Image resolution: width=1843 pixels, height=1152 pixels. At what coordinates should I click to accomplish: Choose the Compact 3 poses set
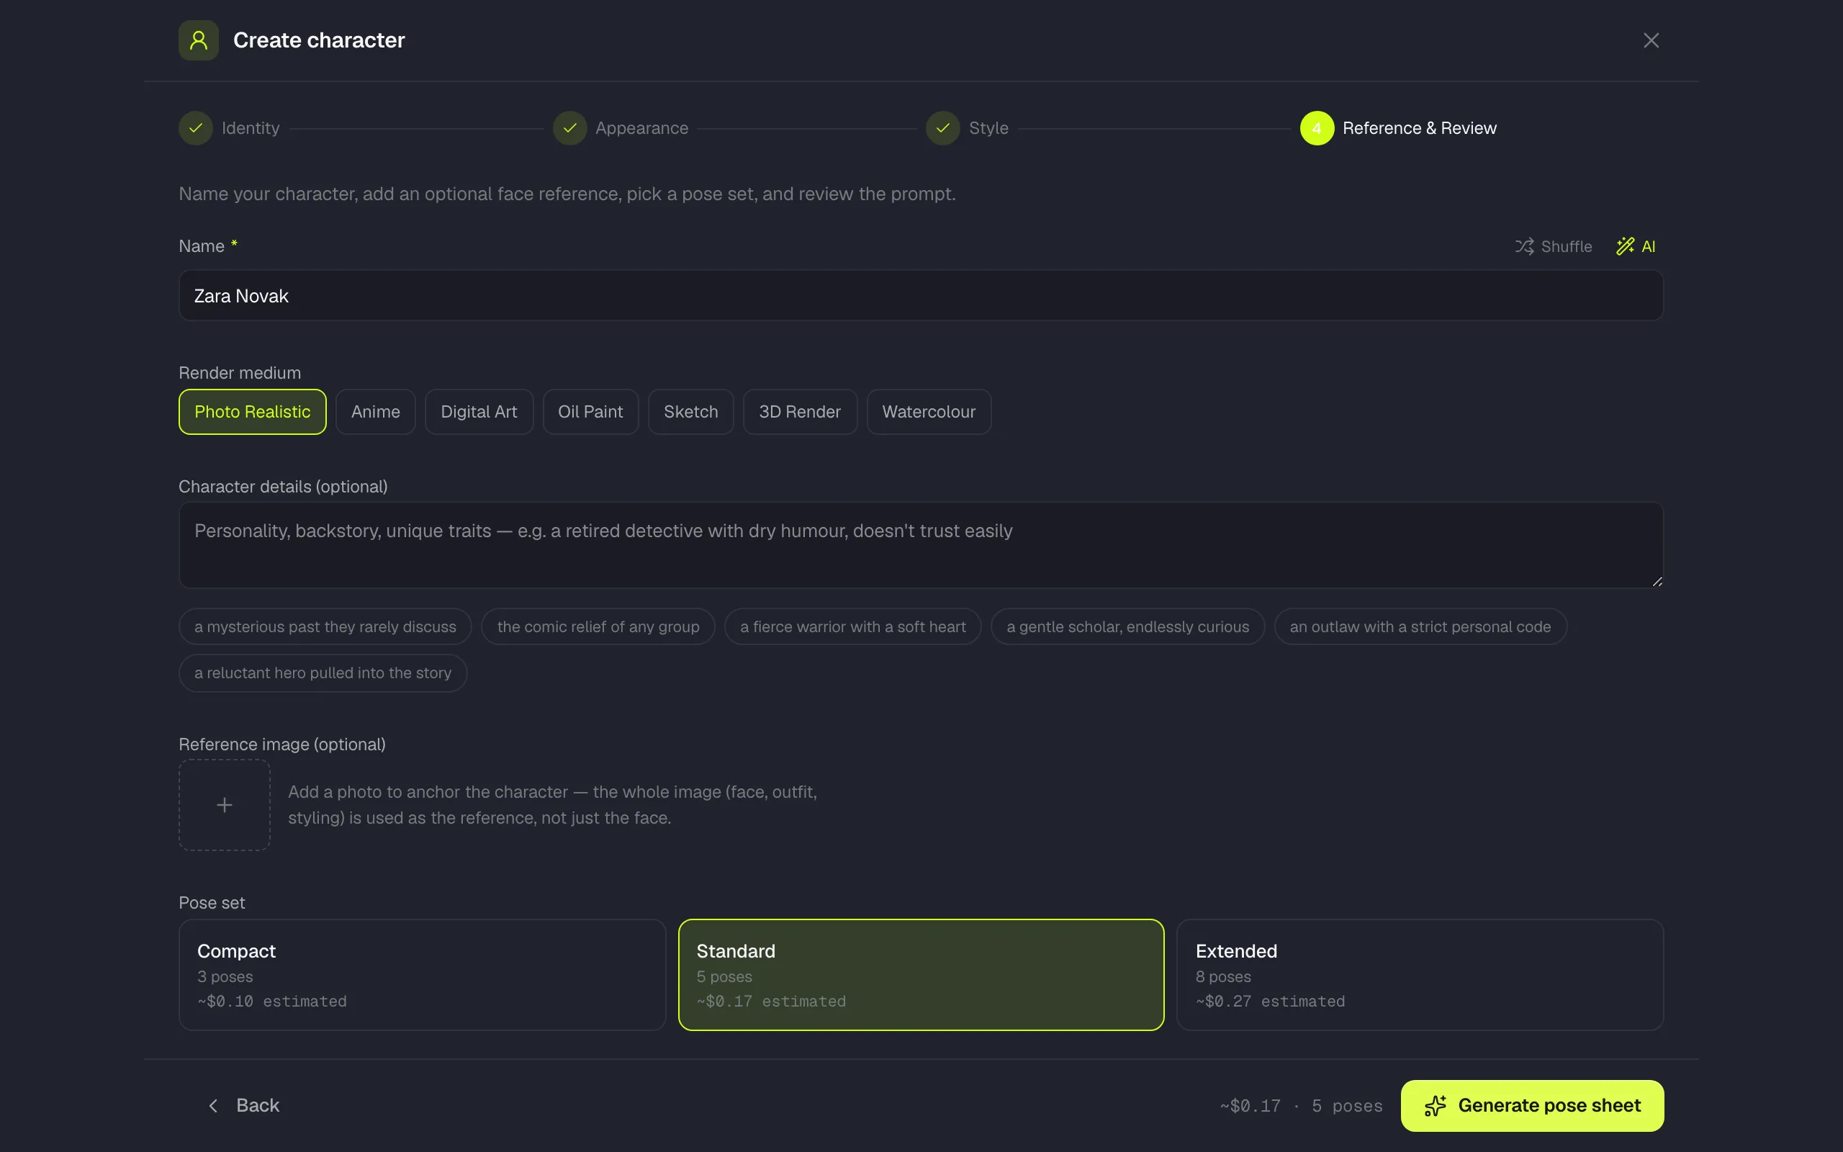click(422, 975)
